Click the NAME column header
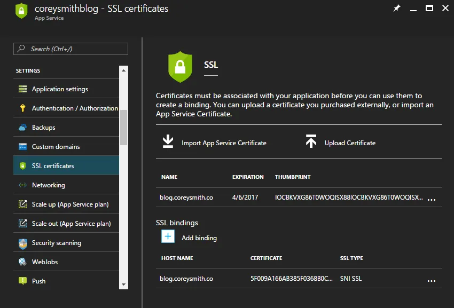The width and height of the screenshot is (454, 308). coord(169,177)
